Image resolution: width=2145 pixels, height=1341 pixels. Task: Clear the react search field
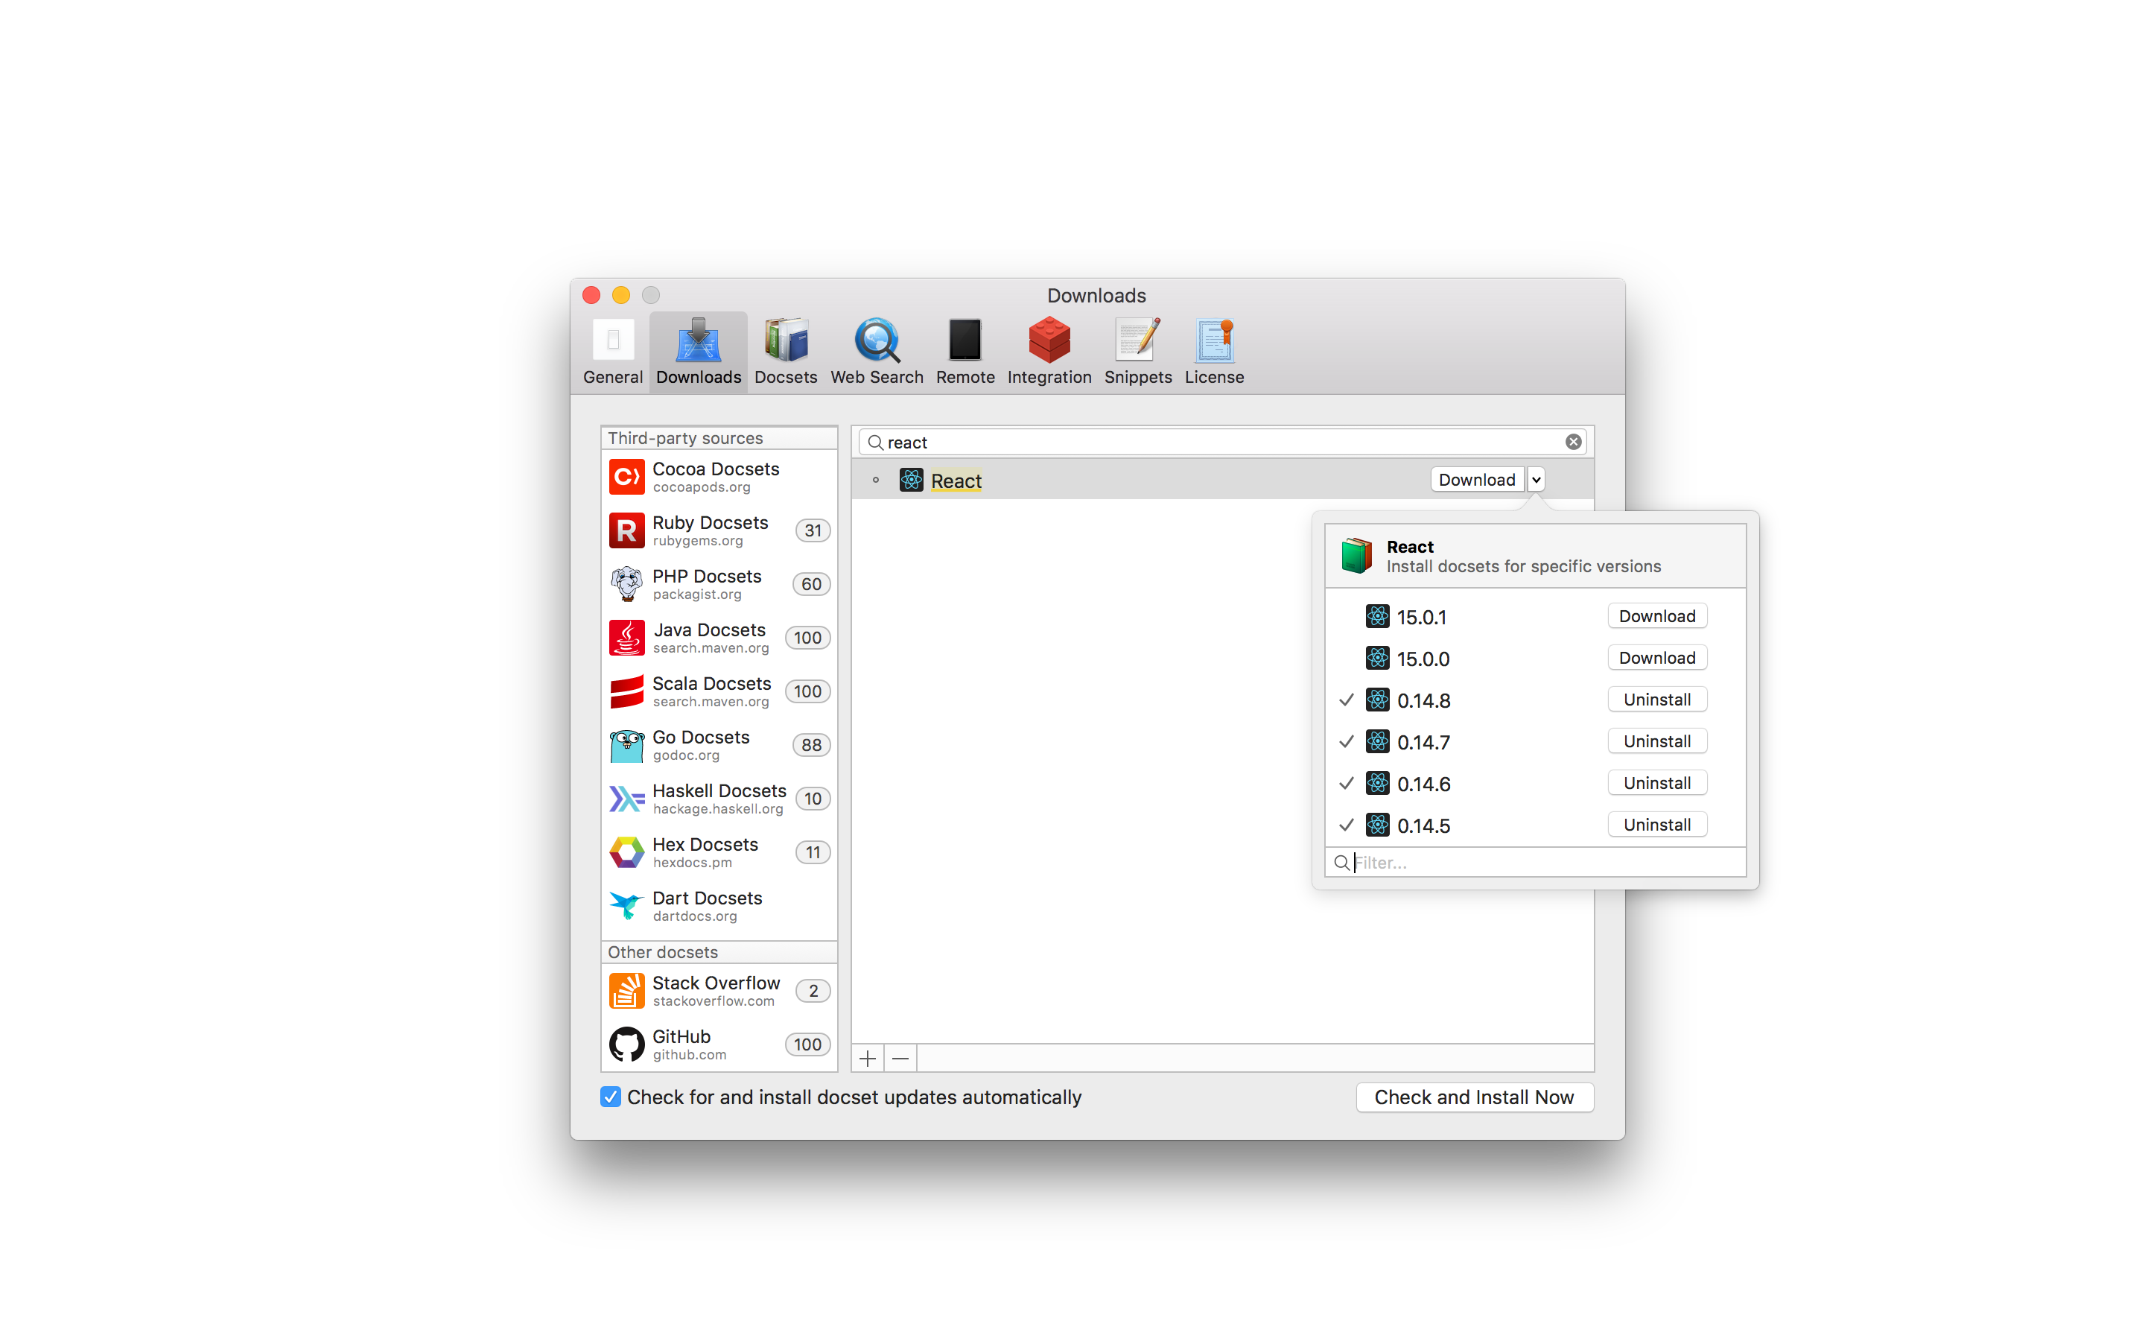(1572, 442)
